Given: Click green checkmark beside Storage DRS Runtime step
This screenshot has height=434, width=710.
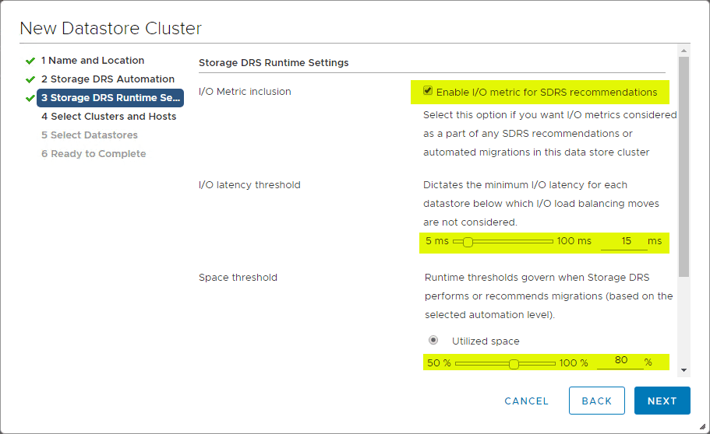Looking at the screenshot, I should (30, 98).
